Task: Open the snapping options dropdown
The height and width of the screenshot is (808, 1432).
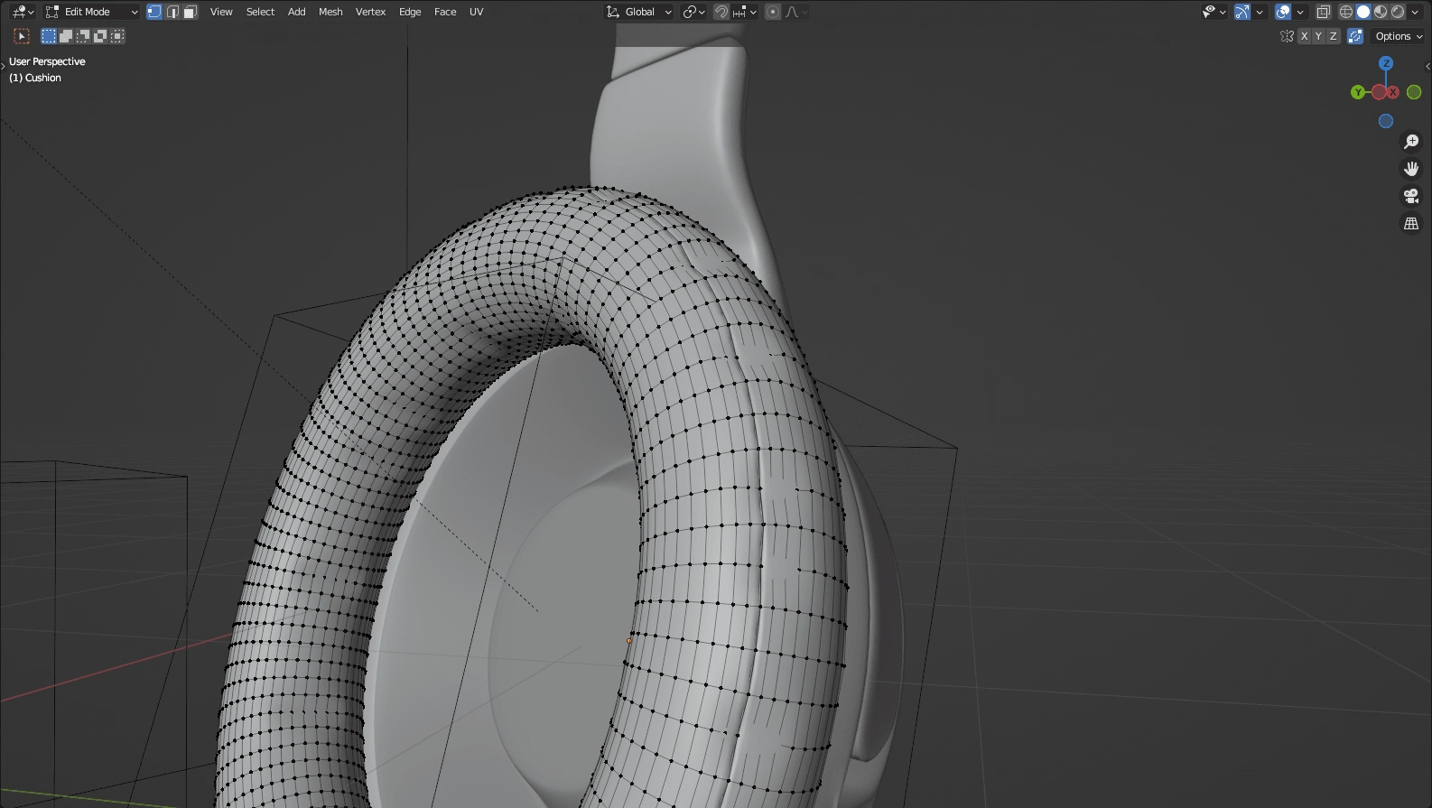Action: click(x=745, y=12)
